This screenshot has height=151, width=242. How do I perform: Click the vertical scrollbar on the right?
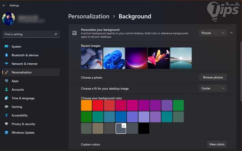point(241,71)
